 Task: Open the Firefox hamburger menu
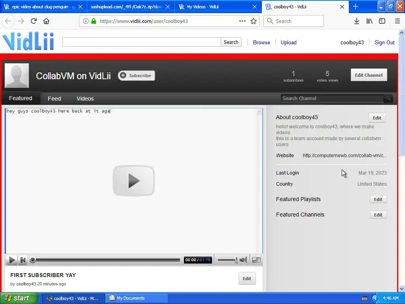tap(397, 21)
